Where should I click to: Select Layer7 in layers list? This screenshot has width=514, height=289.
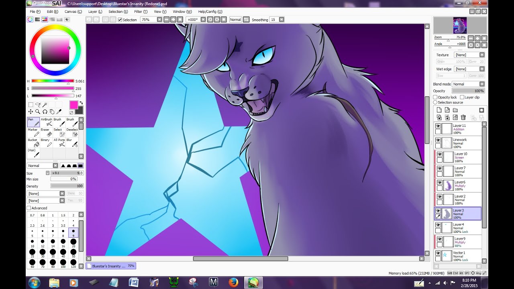coord(459,171)
